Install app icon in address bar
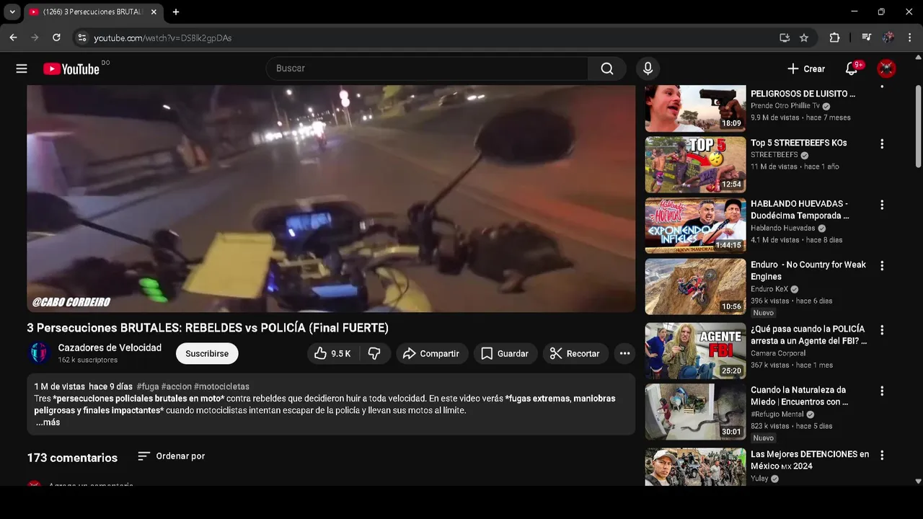The image size is (923, 519). [x=785, y=37]
